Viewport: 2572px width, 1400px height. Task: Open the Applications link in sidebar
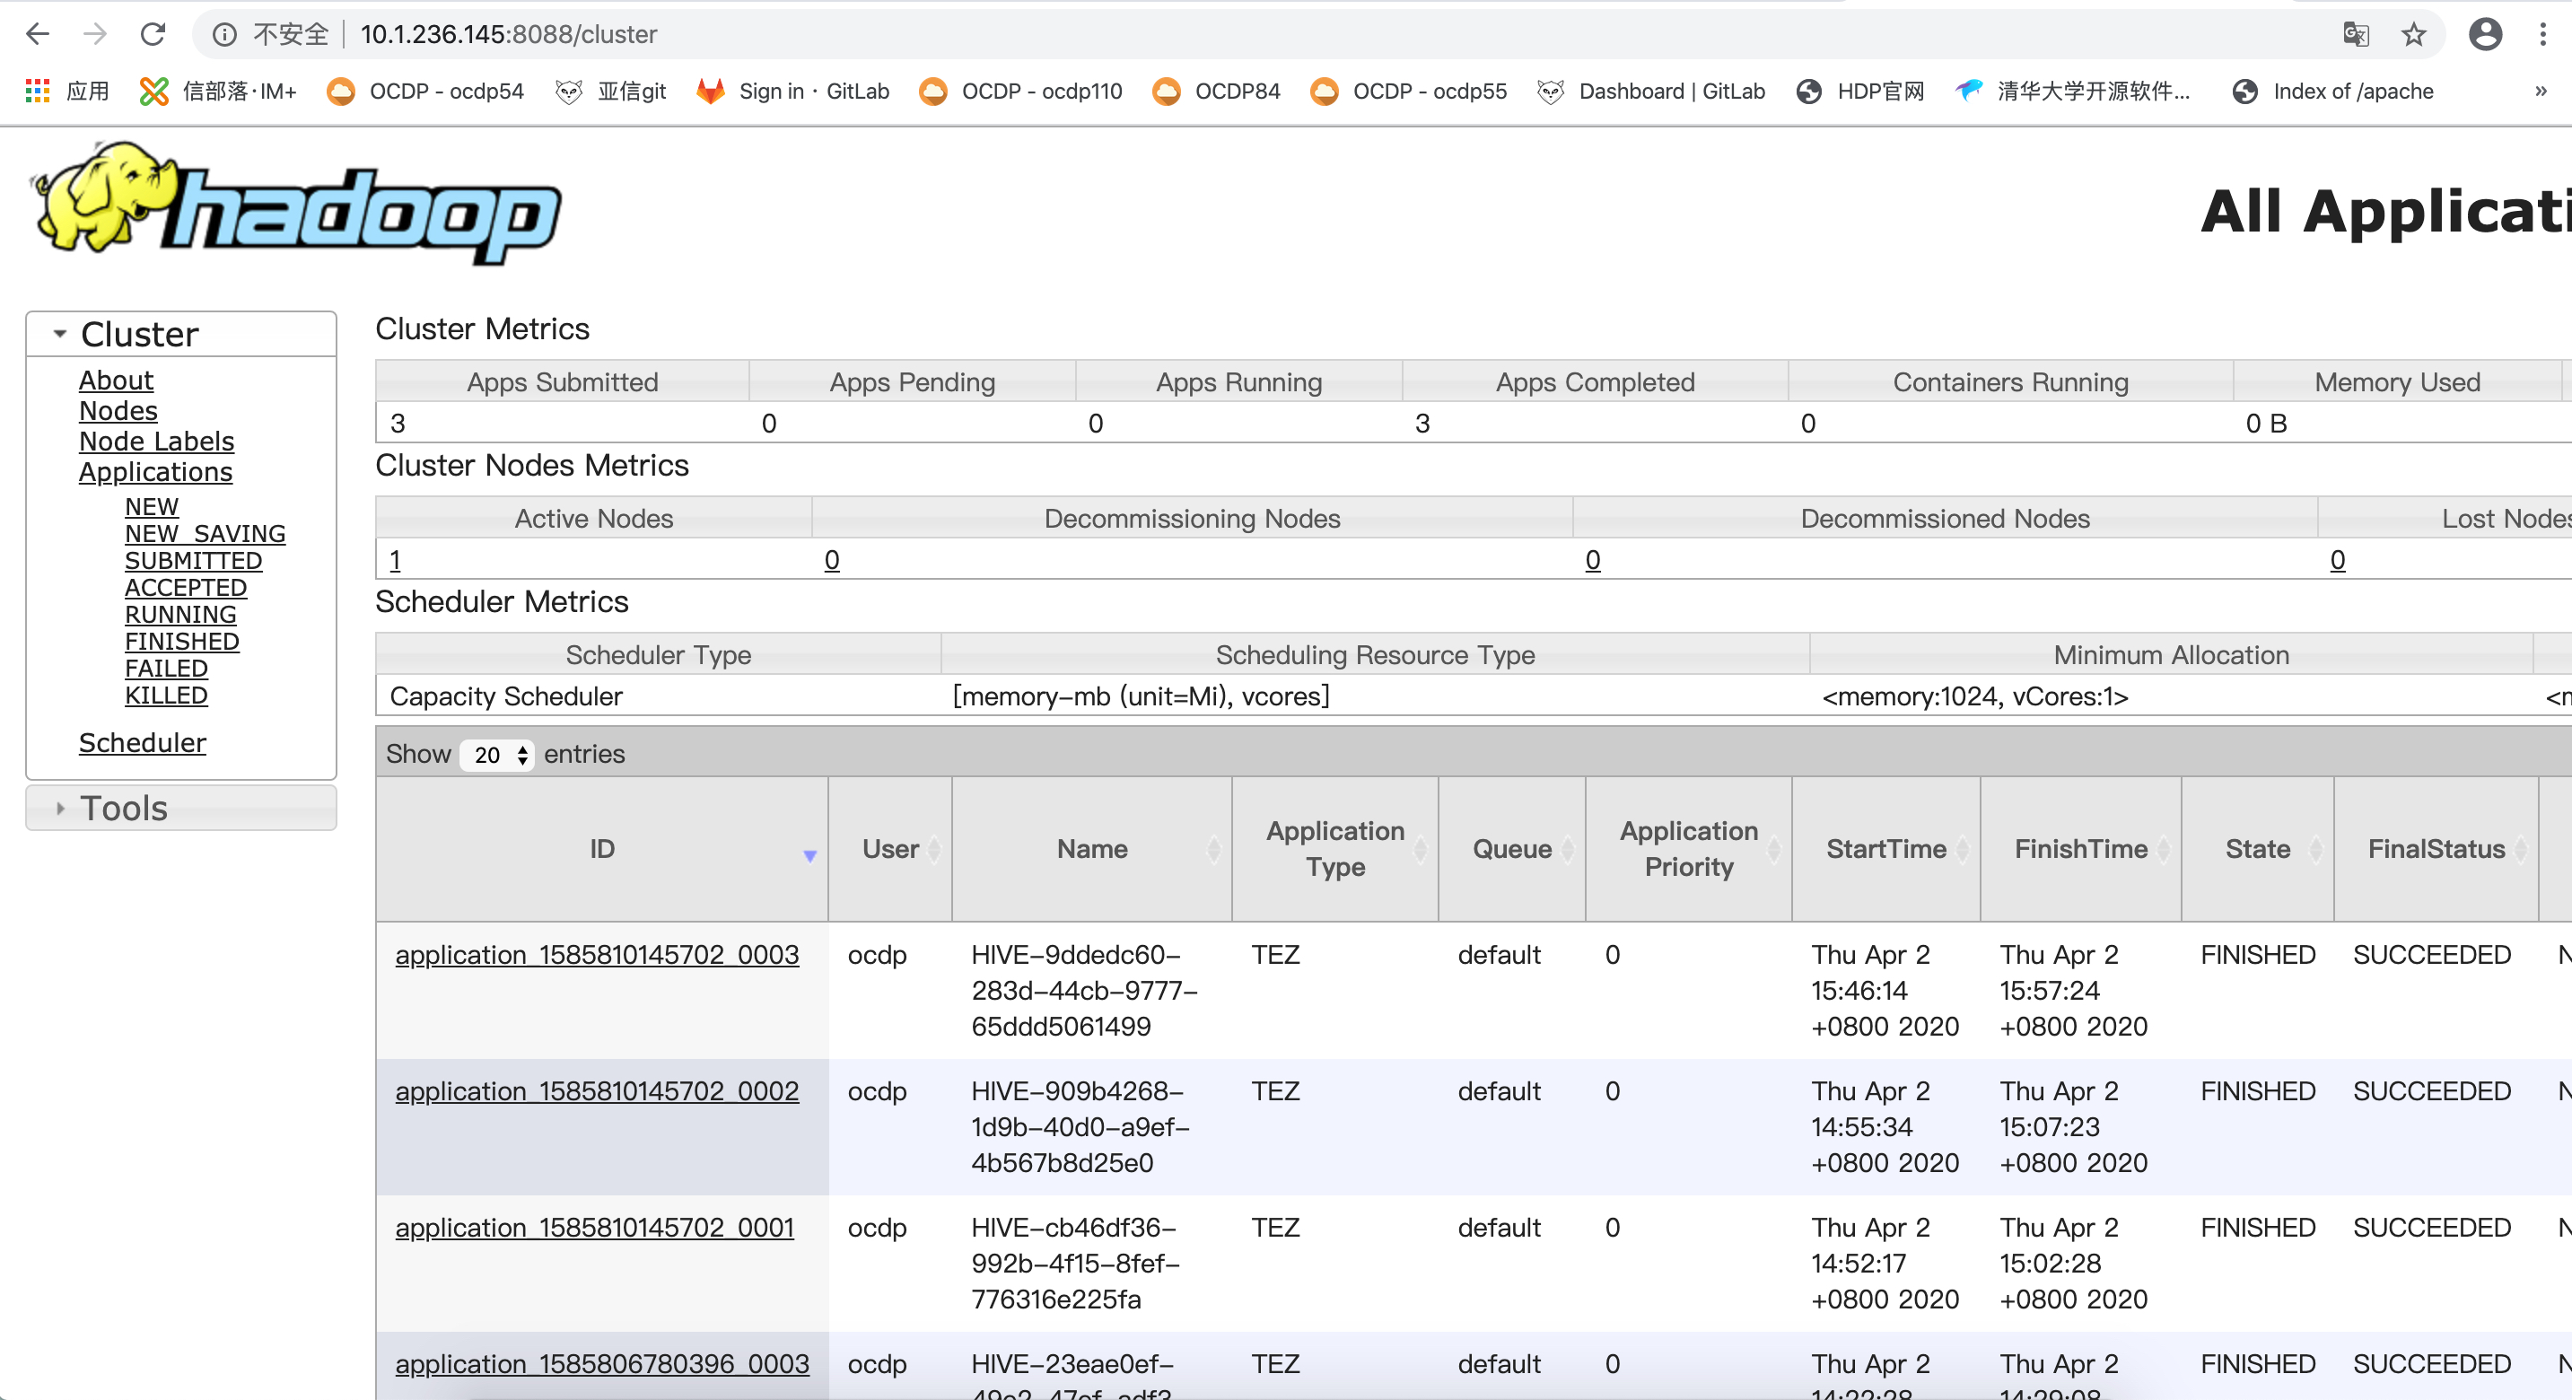pyautogui.click(x=156, y=471)
